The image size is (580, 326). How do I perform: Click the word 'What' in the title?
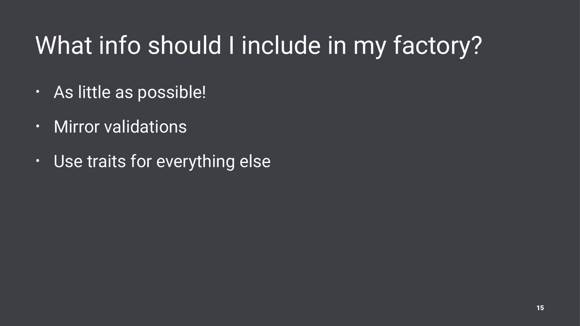tap(63, 45)
